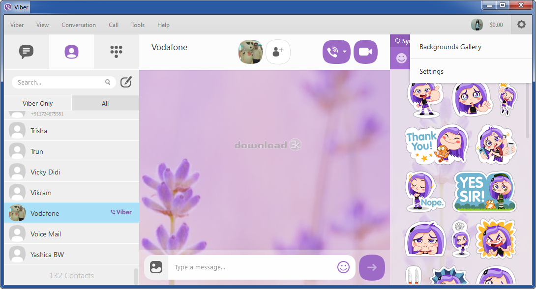The width and height of the screenshot is (536, 289).
Task: Toggle the Viber Only contacts filter
Action: (x=37, y=103)
